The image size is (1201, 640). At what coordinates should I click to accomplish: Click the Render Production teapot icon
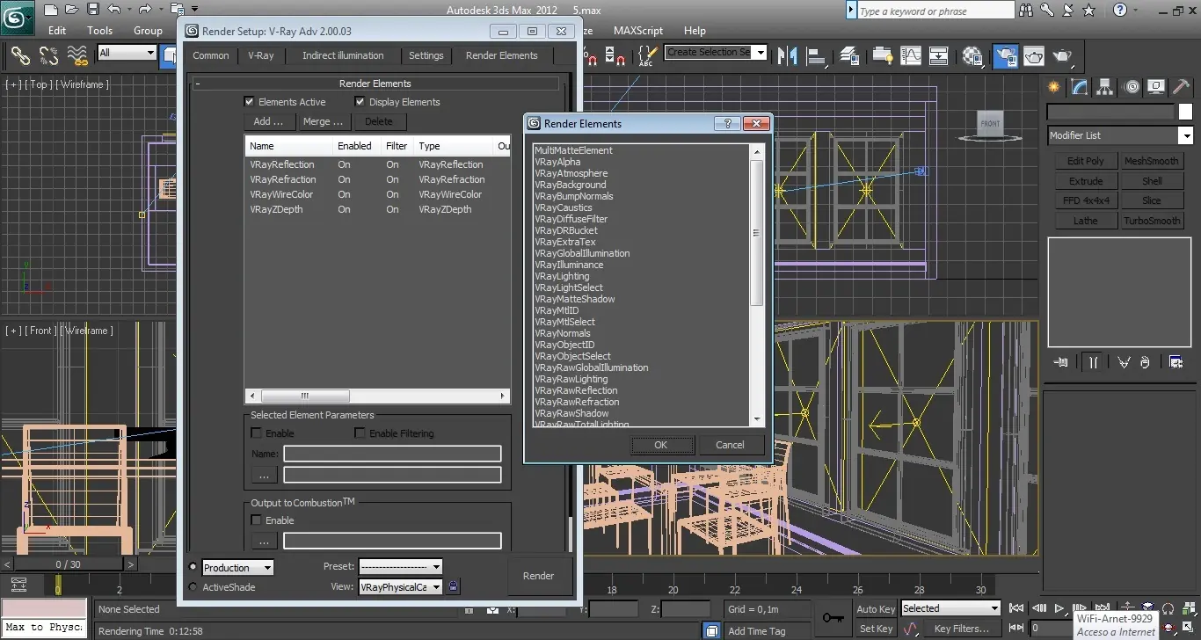click(x=1063, y=55)
